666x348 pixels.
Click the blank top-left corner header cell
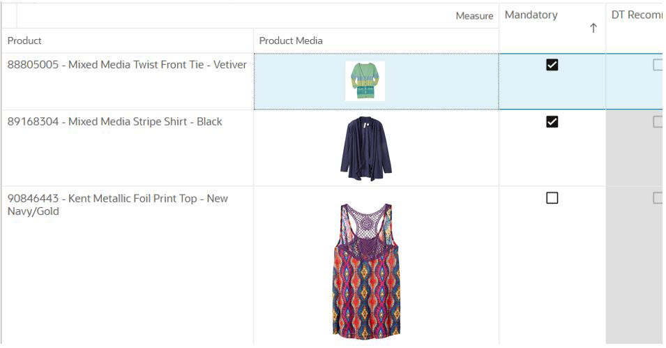[9, 16]
